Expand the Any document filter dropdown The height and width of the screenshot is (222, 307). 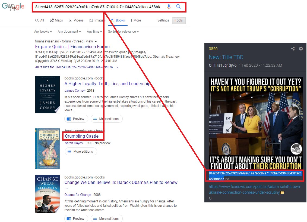click(x=69, y=32)
